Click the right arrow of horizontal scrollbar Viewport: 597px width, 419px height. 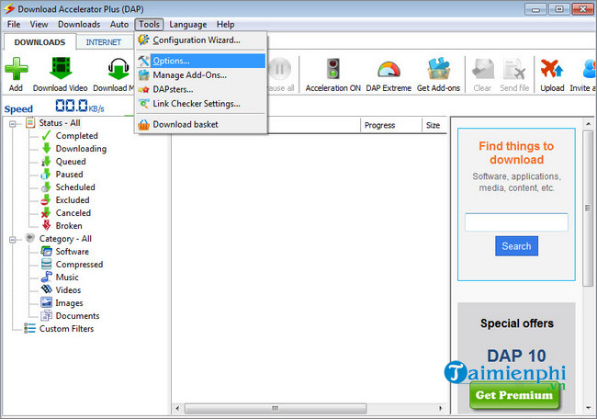click(441, 408)
